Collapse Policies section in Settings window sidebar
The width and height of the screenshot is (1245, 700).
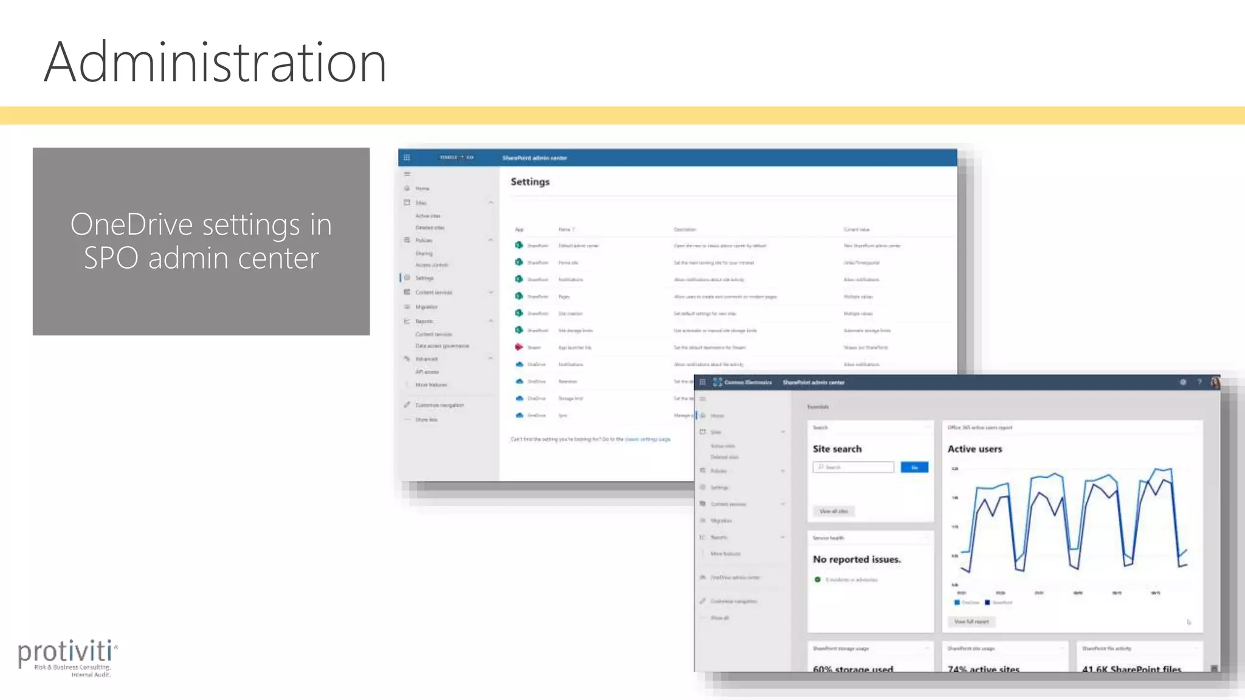tap(491, 240)
